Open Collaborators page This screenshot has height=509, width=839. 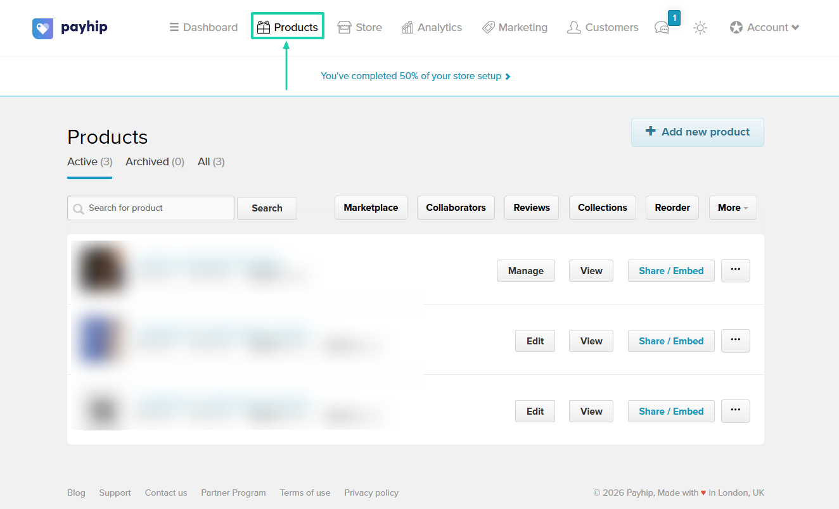[456, 208]
